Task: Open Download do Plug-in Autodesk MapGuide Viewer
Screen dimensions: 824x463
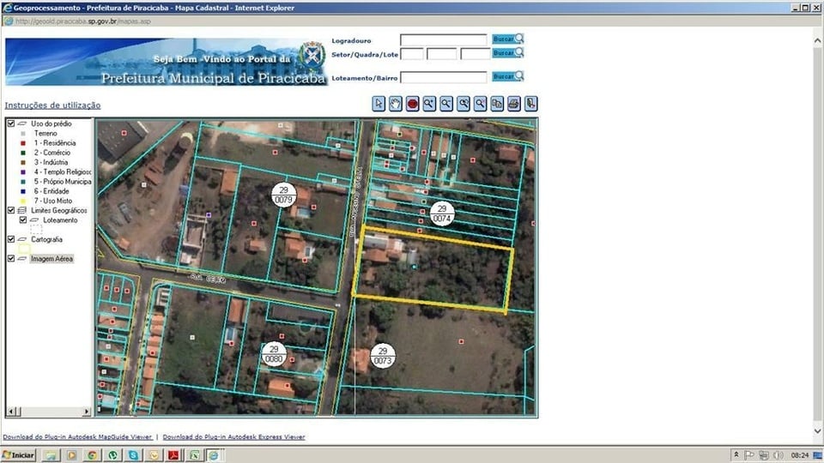Action: (x=78, y=436)
